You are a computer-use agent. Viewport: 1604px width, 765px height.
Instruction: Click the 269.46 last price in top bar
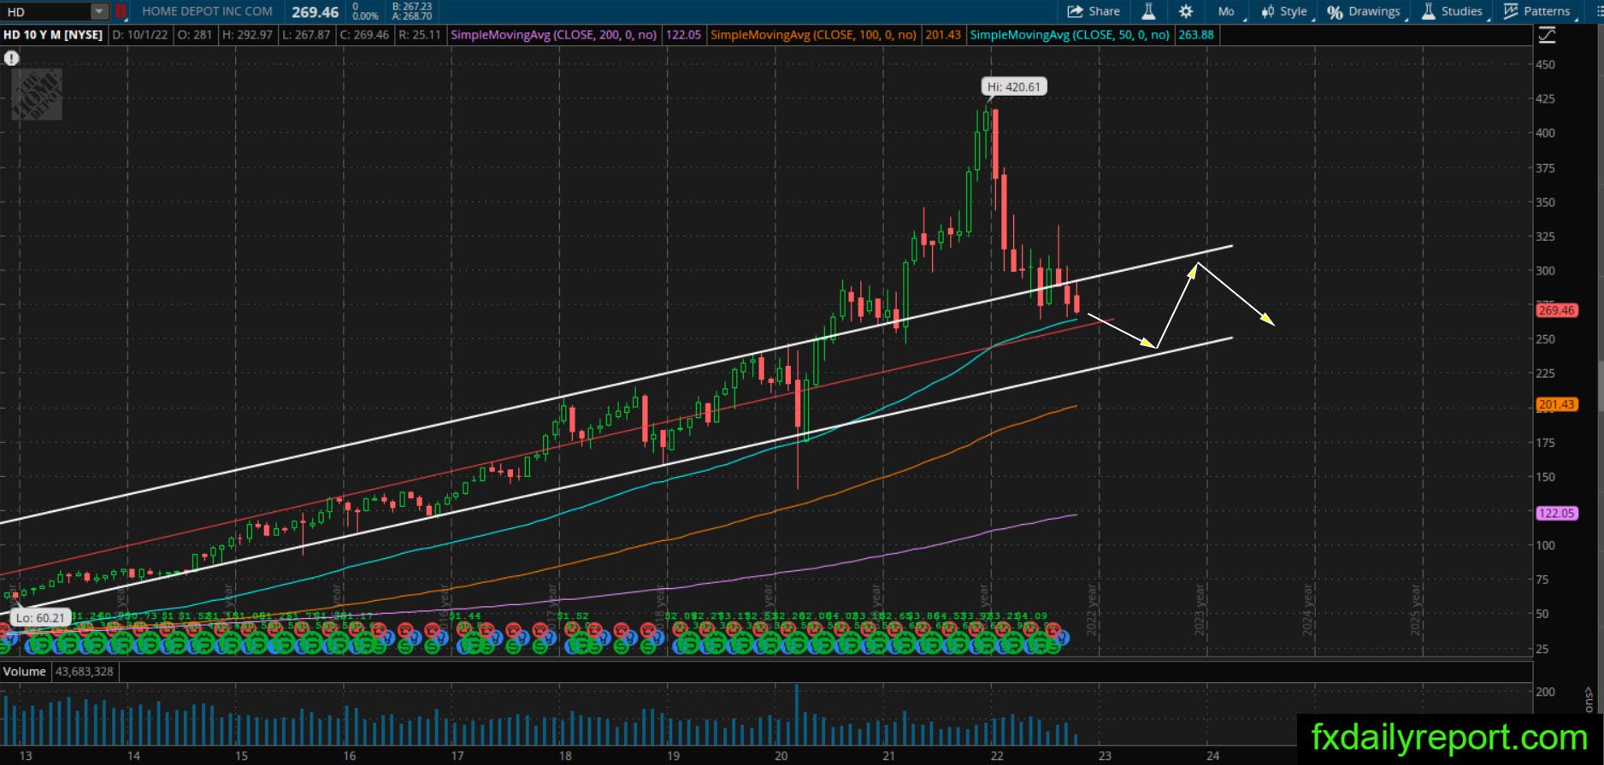click(x=315, y=12)
